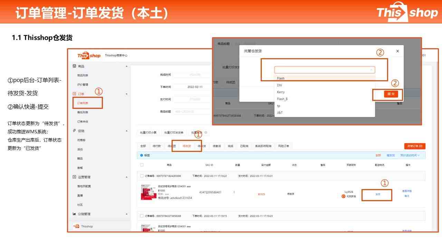Viewport: 442px width, 248px height.
Task: Choose Flash from the courier list
Action: click(x=325, y=78)
